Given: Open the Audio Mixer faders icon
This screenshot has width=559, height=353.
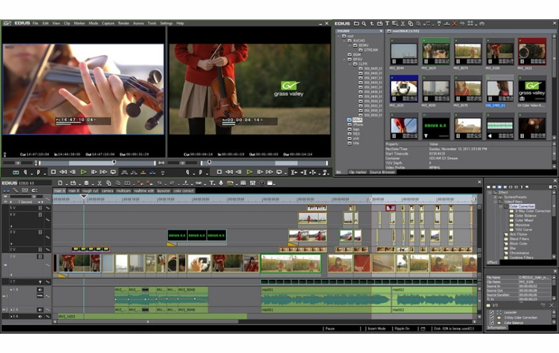Looking at the screenshot, I should [x=253, y=183].
